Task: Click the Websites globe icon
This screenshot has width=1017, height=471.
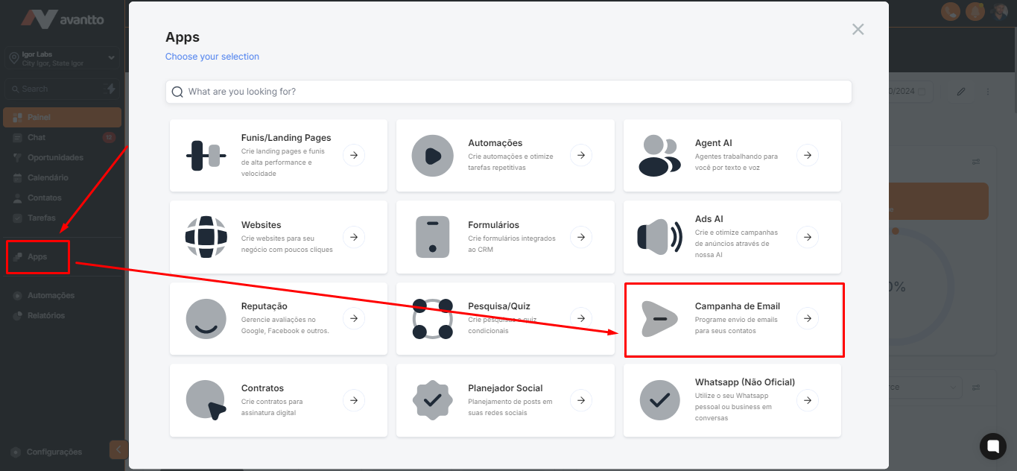Action: pyautogui.click(x=206, y=237)
